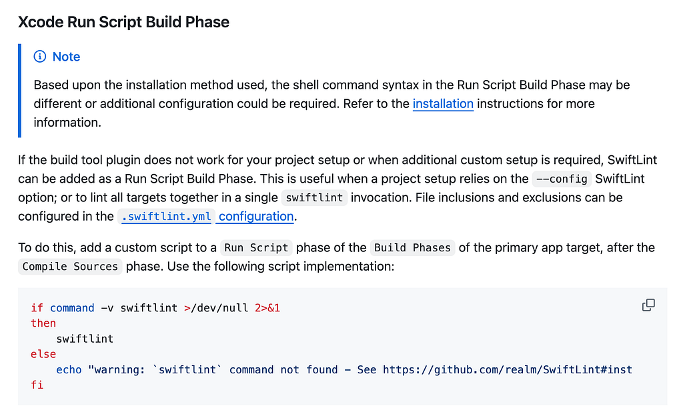Screen dimensions: 683x416
Task: Copy the script code block to clipboard
Action: click(648, 305)
